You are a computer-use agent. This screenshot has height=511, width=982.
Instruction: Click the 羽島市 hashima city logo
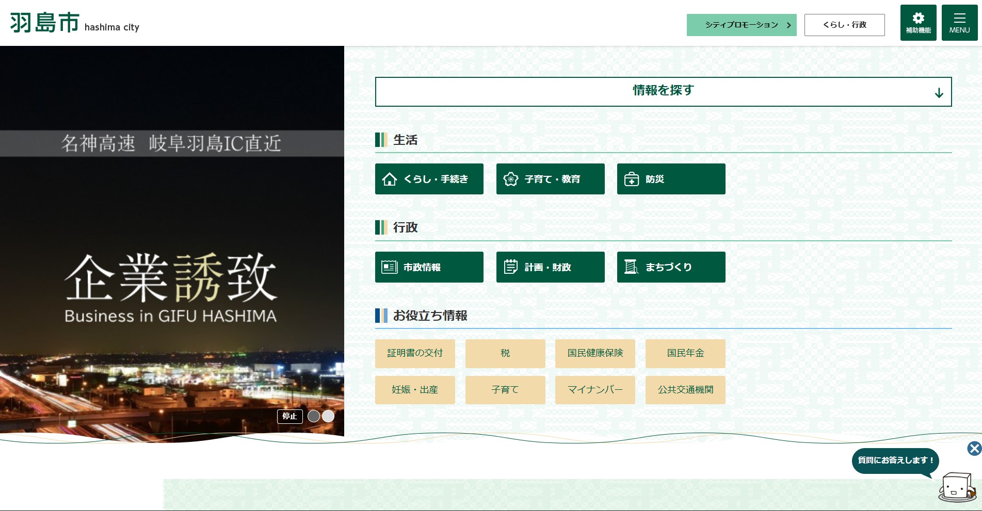75,23
